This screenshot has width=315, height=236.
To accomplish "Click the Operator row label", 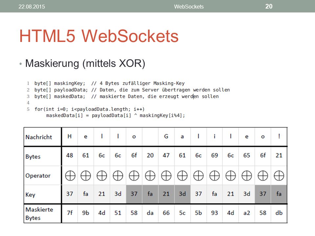I will pos(38,176).
